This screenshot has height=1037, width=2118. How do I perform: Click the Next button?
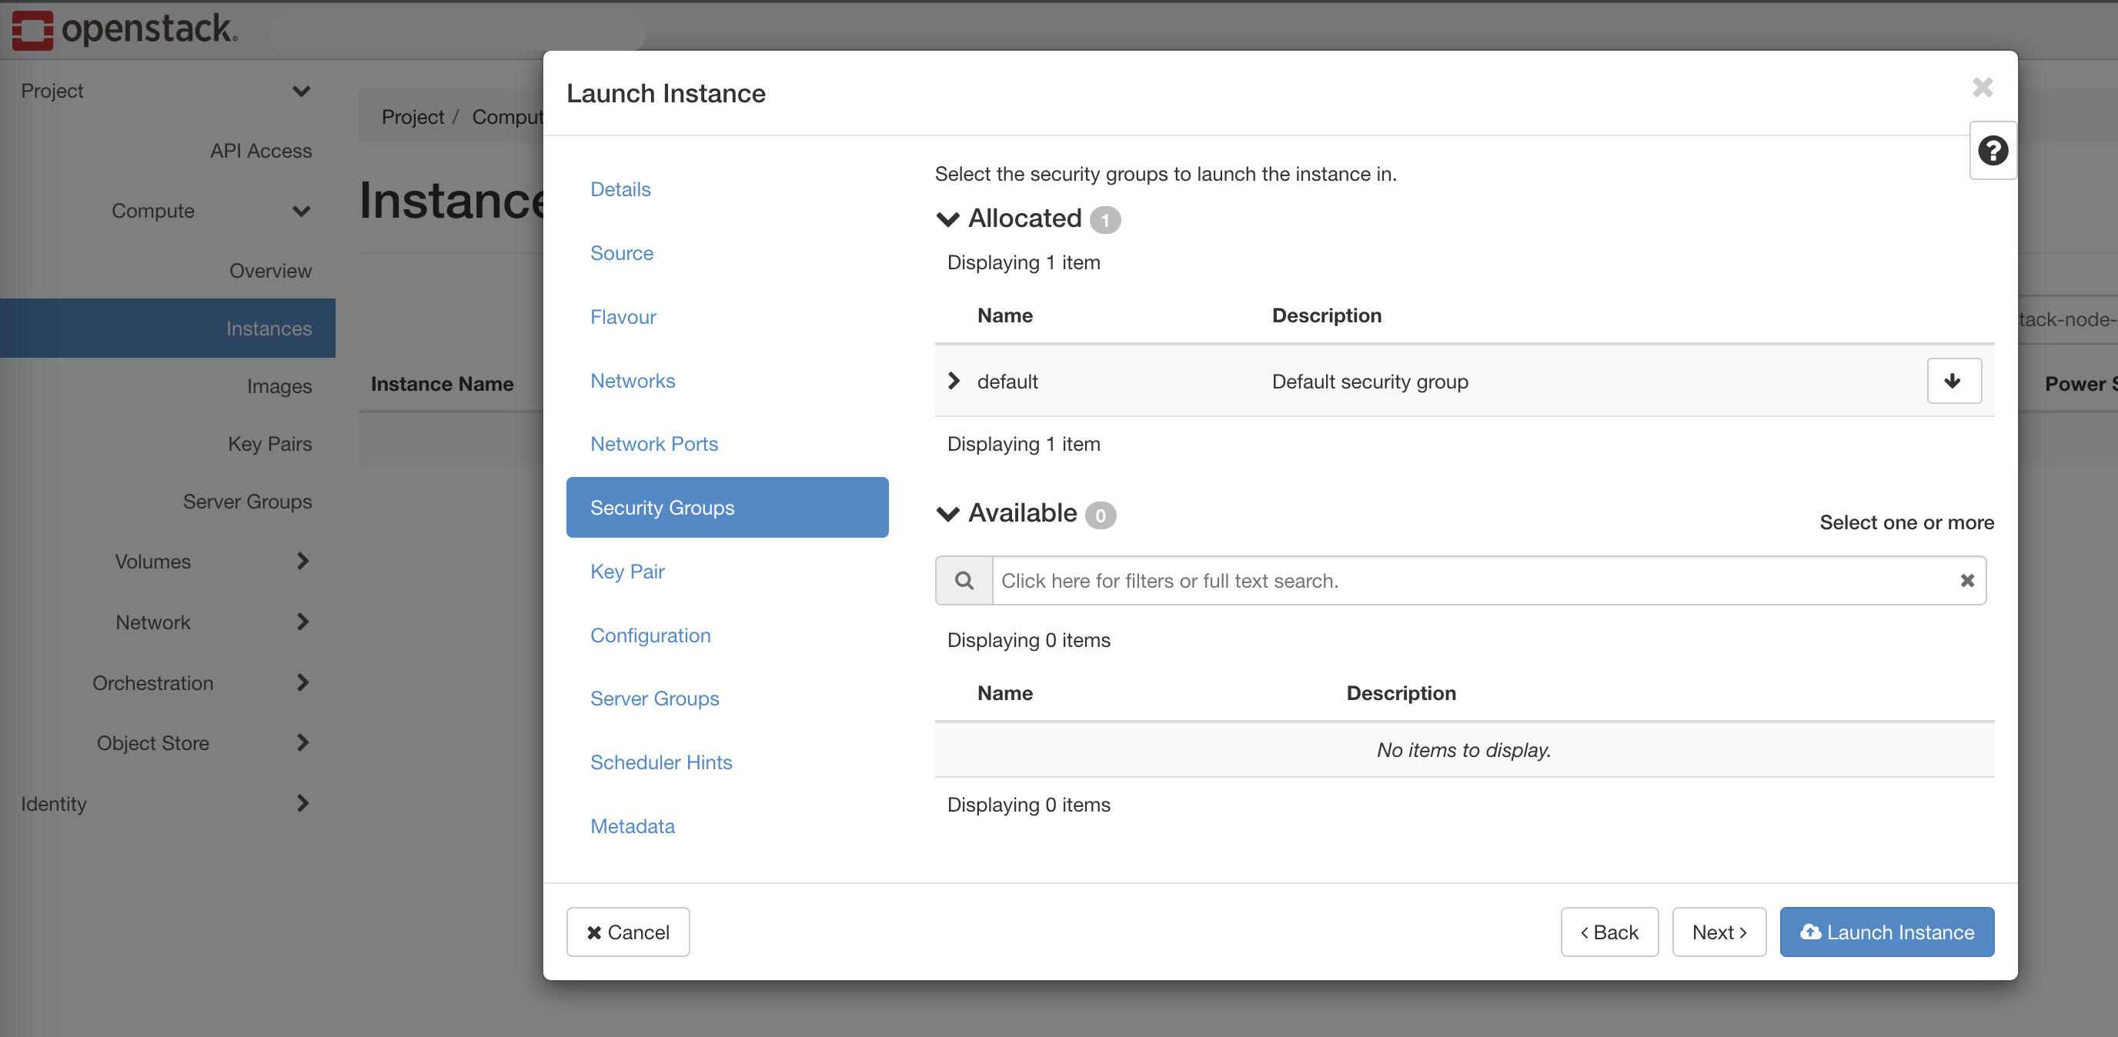[1719, 932]
